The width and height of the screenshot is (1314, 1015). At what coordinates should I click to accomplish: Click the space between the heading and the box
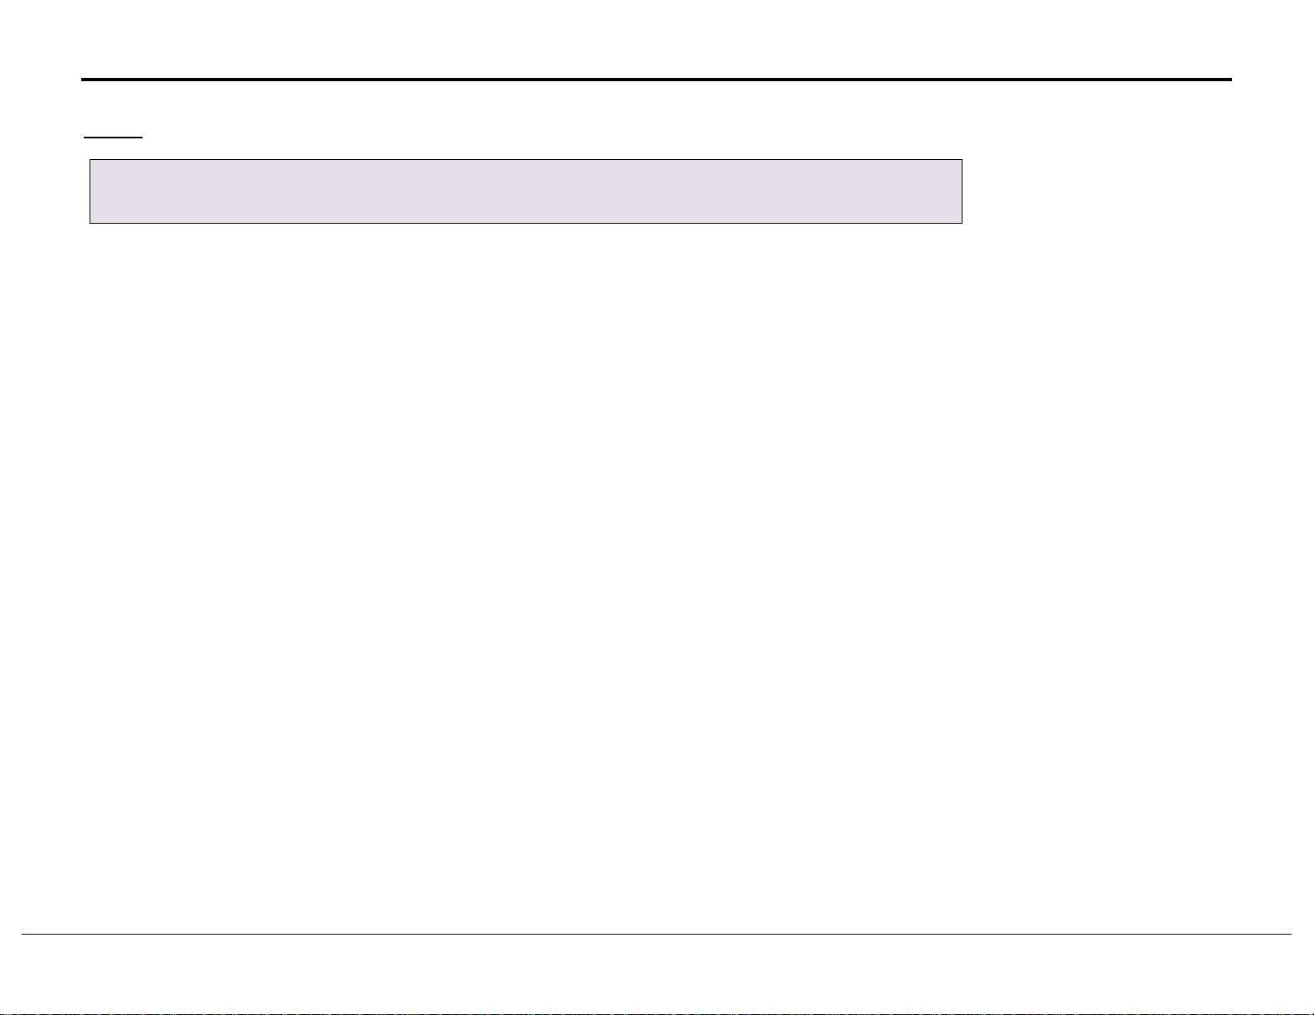click(x=526, y=149)
